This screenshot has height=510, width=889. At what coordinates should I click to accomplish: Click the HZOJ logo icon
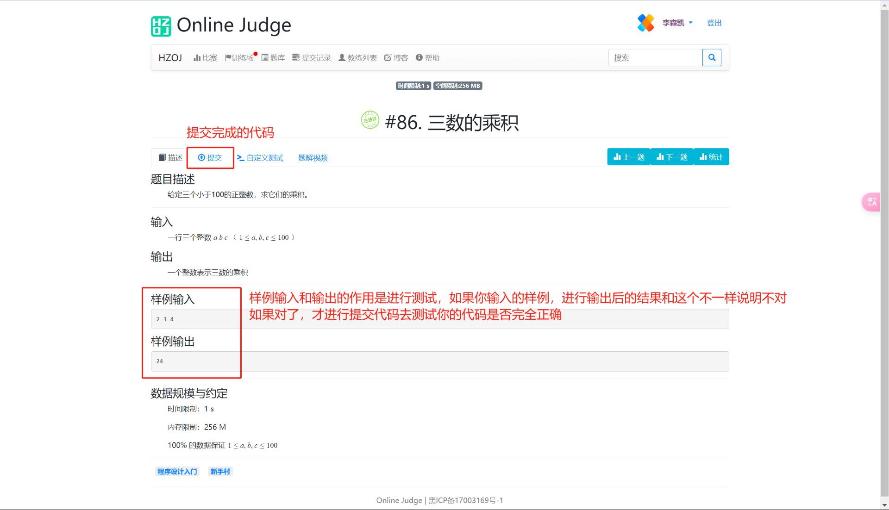tap(161, 26)
